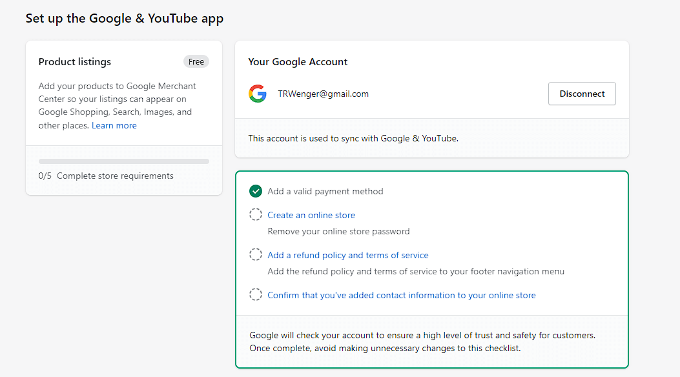Select the multicolored Google account avatar
680x377 pixels.
258,94
